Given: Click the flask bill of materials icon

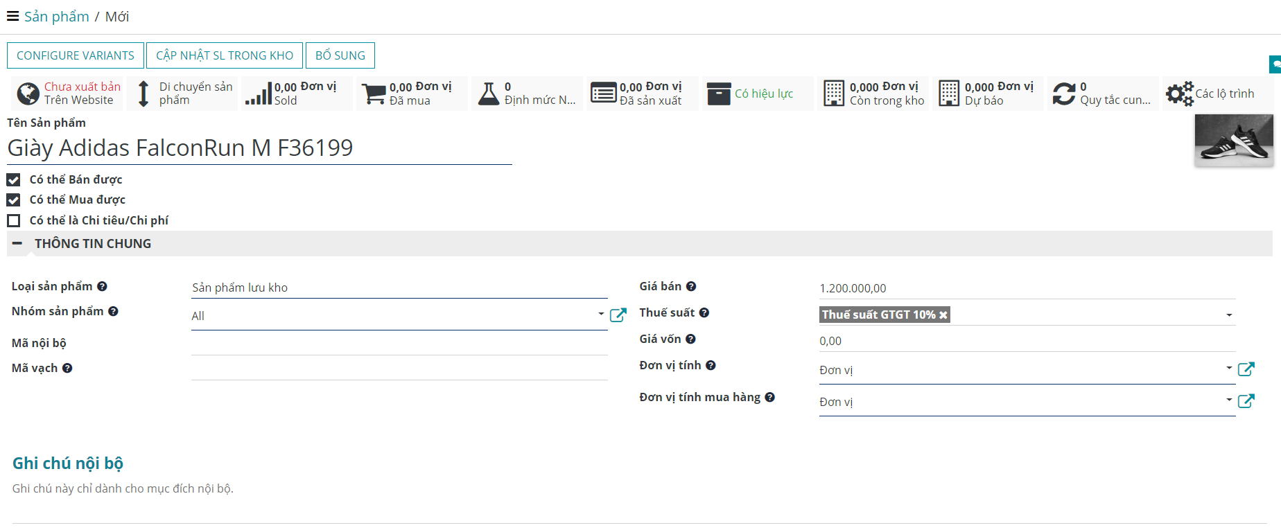Looking at the screenshot, I should [489, 94].
